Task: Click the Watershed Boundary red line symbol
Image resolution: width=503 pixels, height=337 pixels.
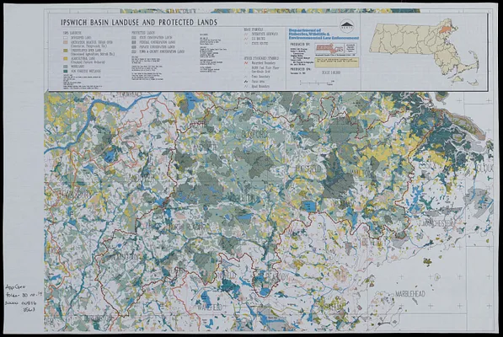Action: [x=246, y=63]
